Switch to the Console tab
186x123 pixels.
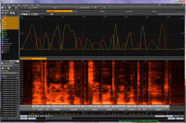(164, 11)
